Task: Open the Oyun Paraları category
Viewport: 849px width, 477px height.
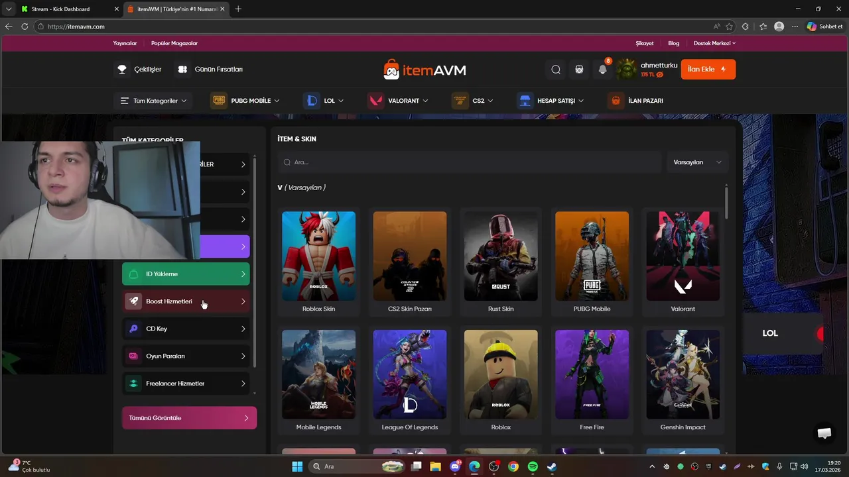Action: tap(186, 356)
